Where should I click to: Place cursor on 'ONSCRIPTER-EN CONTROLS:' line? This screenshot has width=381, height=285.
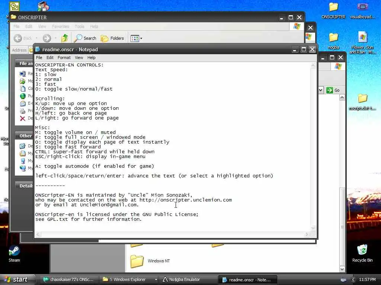click(69, 65)
